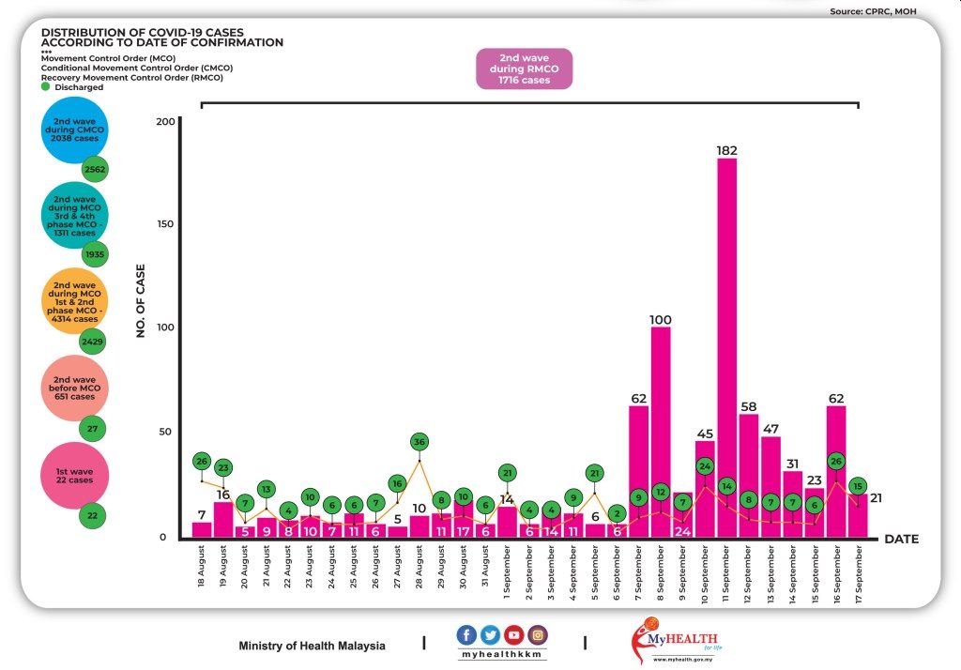
Task: Click the blue CMCO 2038 cases circle
Action: pyautogui.click(x=73, y=130)
